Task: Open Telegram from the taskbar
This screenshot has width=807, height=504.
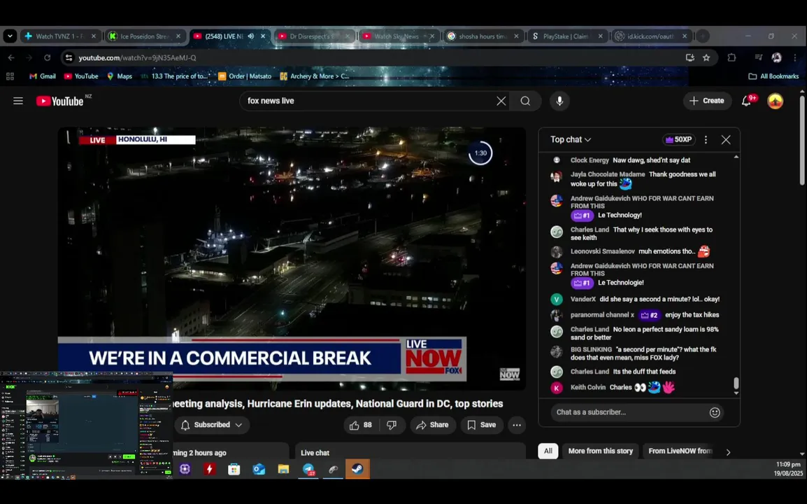Action: [x=308, y=469]
